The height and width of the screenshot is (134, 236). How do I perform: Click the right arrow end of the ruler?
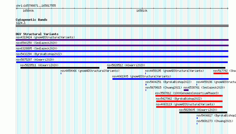[228, 8]
